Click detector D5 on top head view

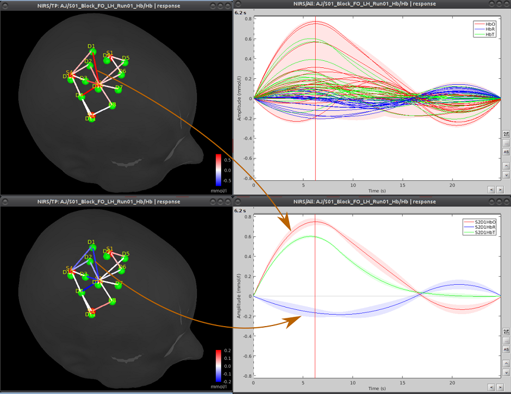pyautogui.click(x=125, y=63)
